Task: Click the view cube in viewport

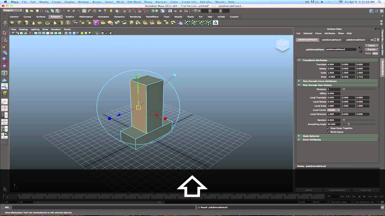Action: pyautogui.click(x=282, y=45)
